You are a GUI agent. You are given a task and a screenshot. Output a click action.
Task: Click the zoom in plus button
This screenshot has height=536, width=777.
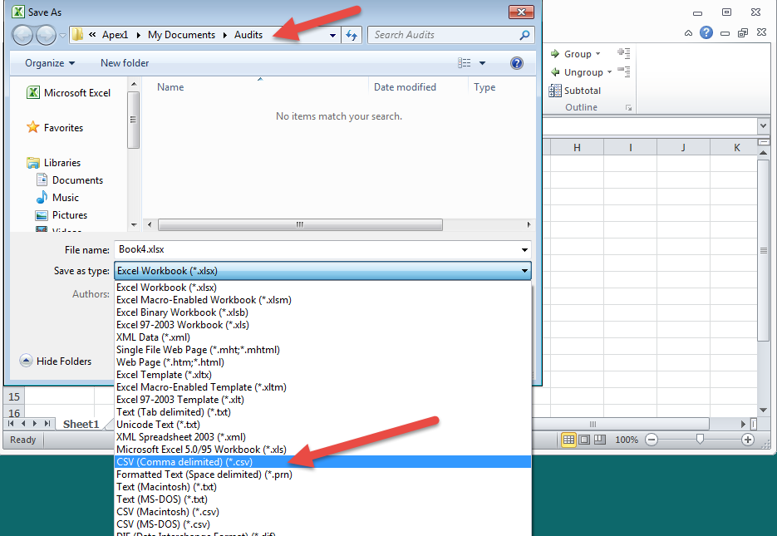pos(748,440)
